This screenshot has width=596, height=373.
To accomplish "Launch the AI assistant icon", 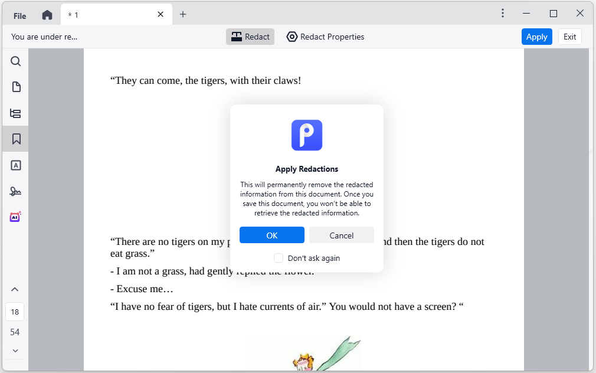I will (15, 217).
